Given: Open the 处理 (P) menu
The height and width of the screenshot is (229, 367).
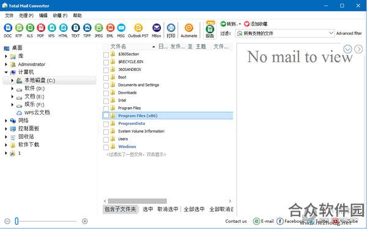Looking at the screenshot, I should [x=26, y=15].
